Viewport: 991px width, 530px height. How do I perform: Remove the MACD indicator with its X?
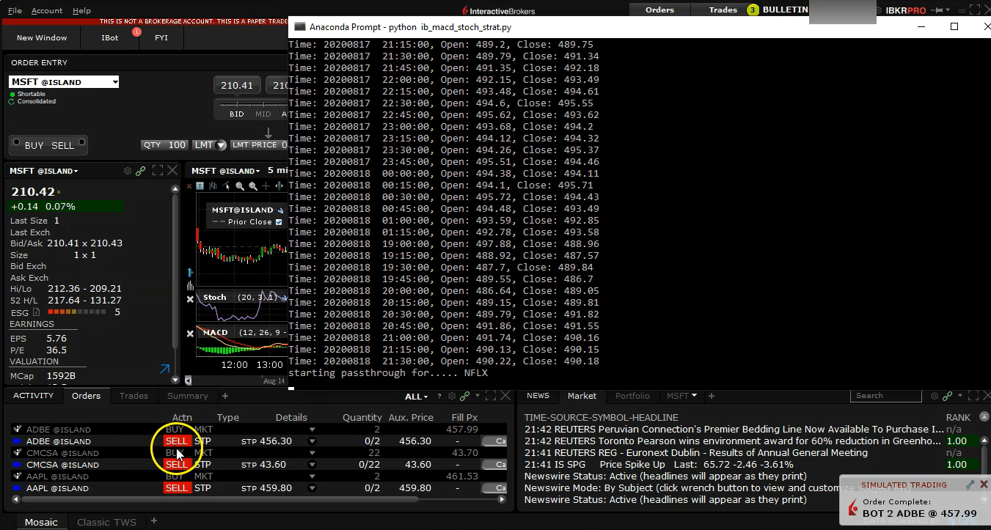pyautogui.click(x=190, y=334)
